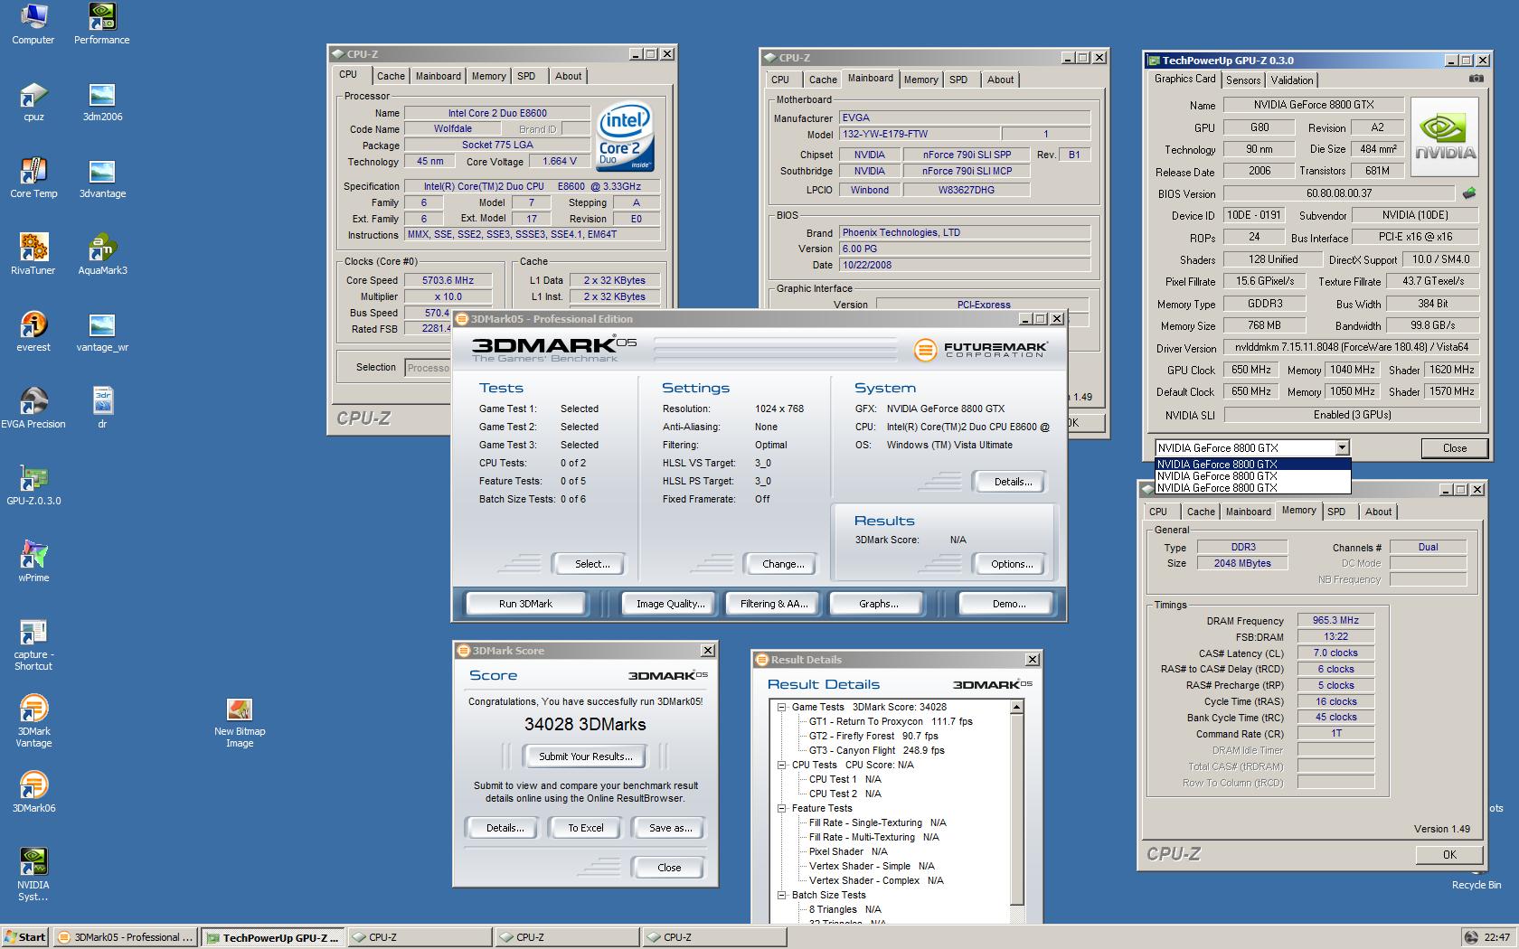Screen dimensions: 1519x949
Task: Open Validation tab in GPU-Z
Action: (1292, 80)
